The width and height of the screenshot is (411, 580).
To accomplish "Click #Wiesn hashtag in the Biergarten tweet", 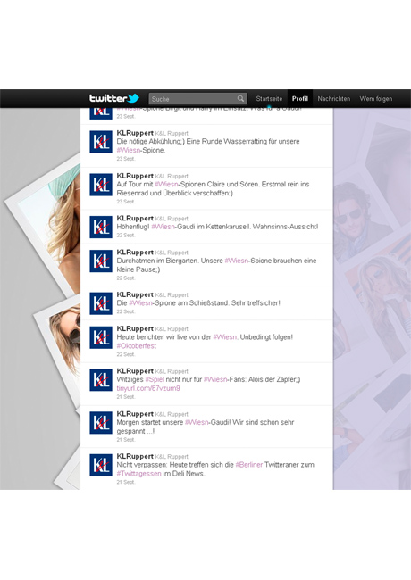I will [236, 261].
